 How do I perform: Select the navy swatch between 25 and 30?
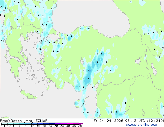pyautogui.click(x=52, y=124)
